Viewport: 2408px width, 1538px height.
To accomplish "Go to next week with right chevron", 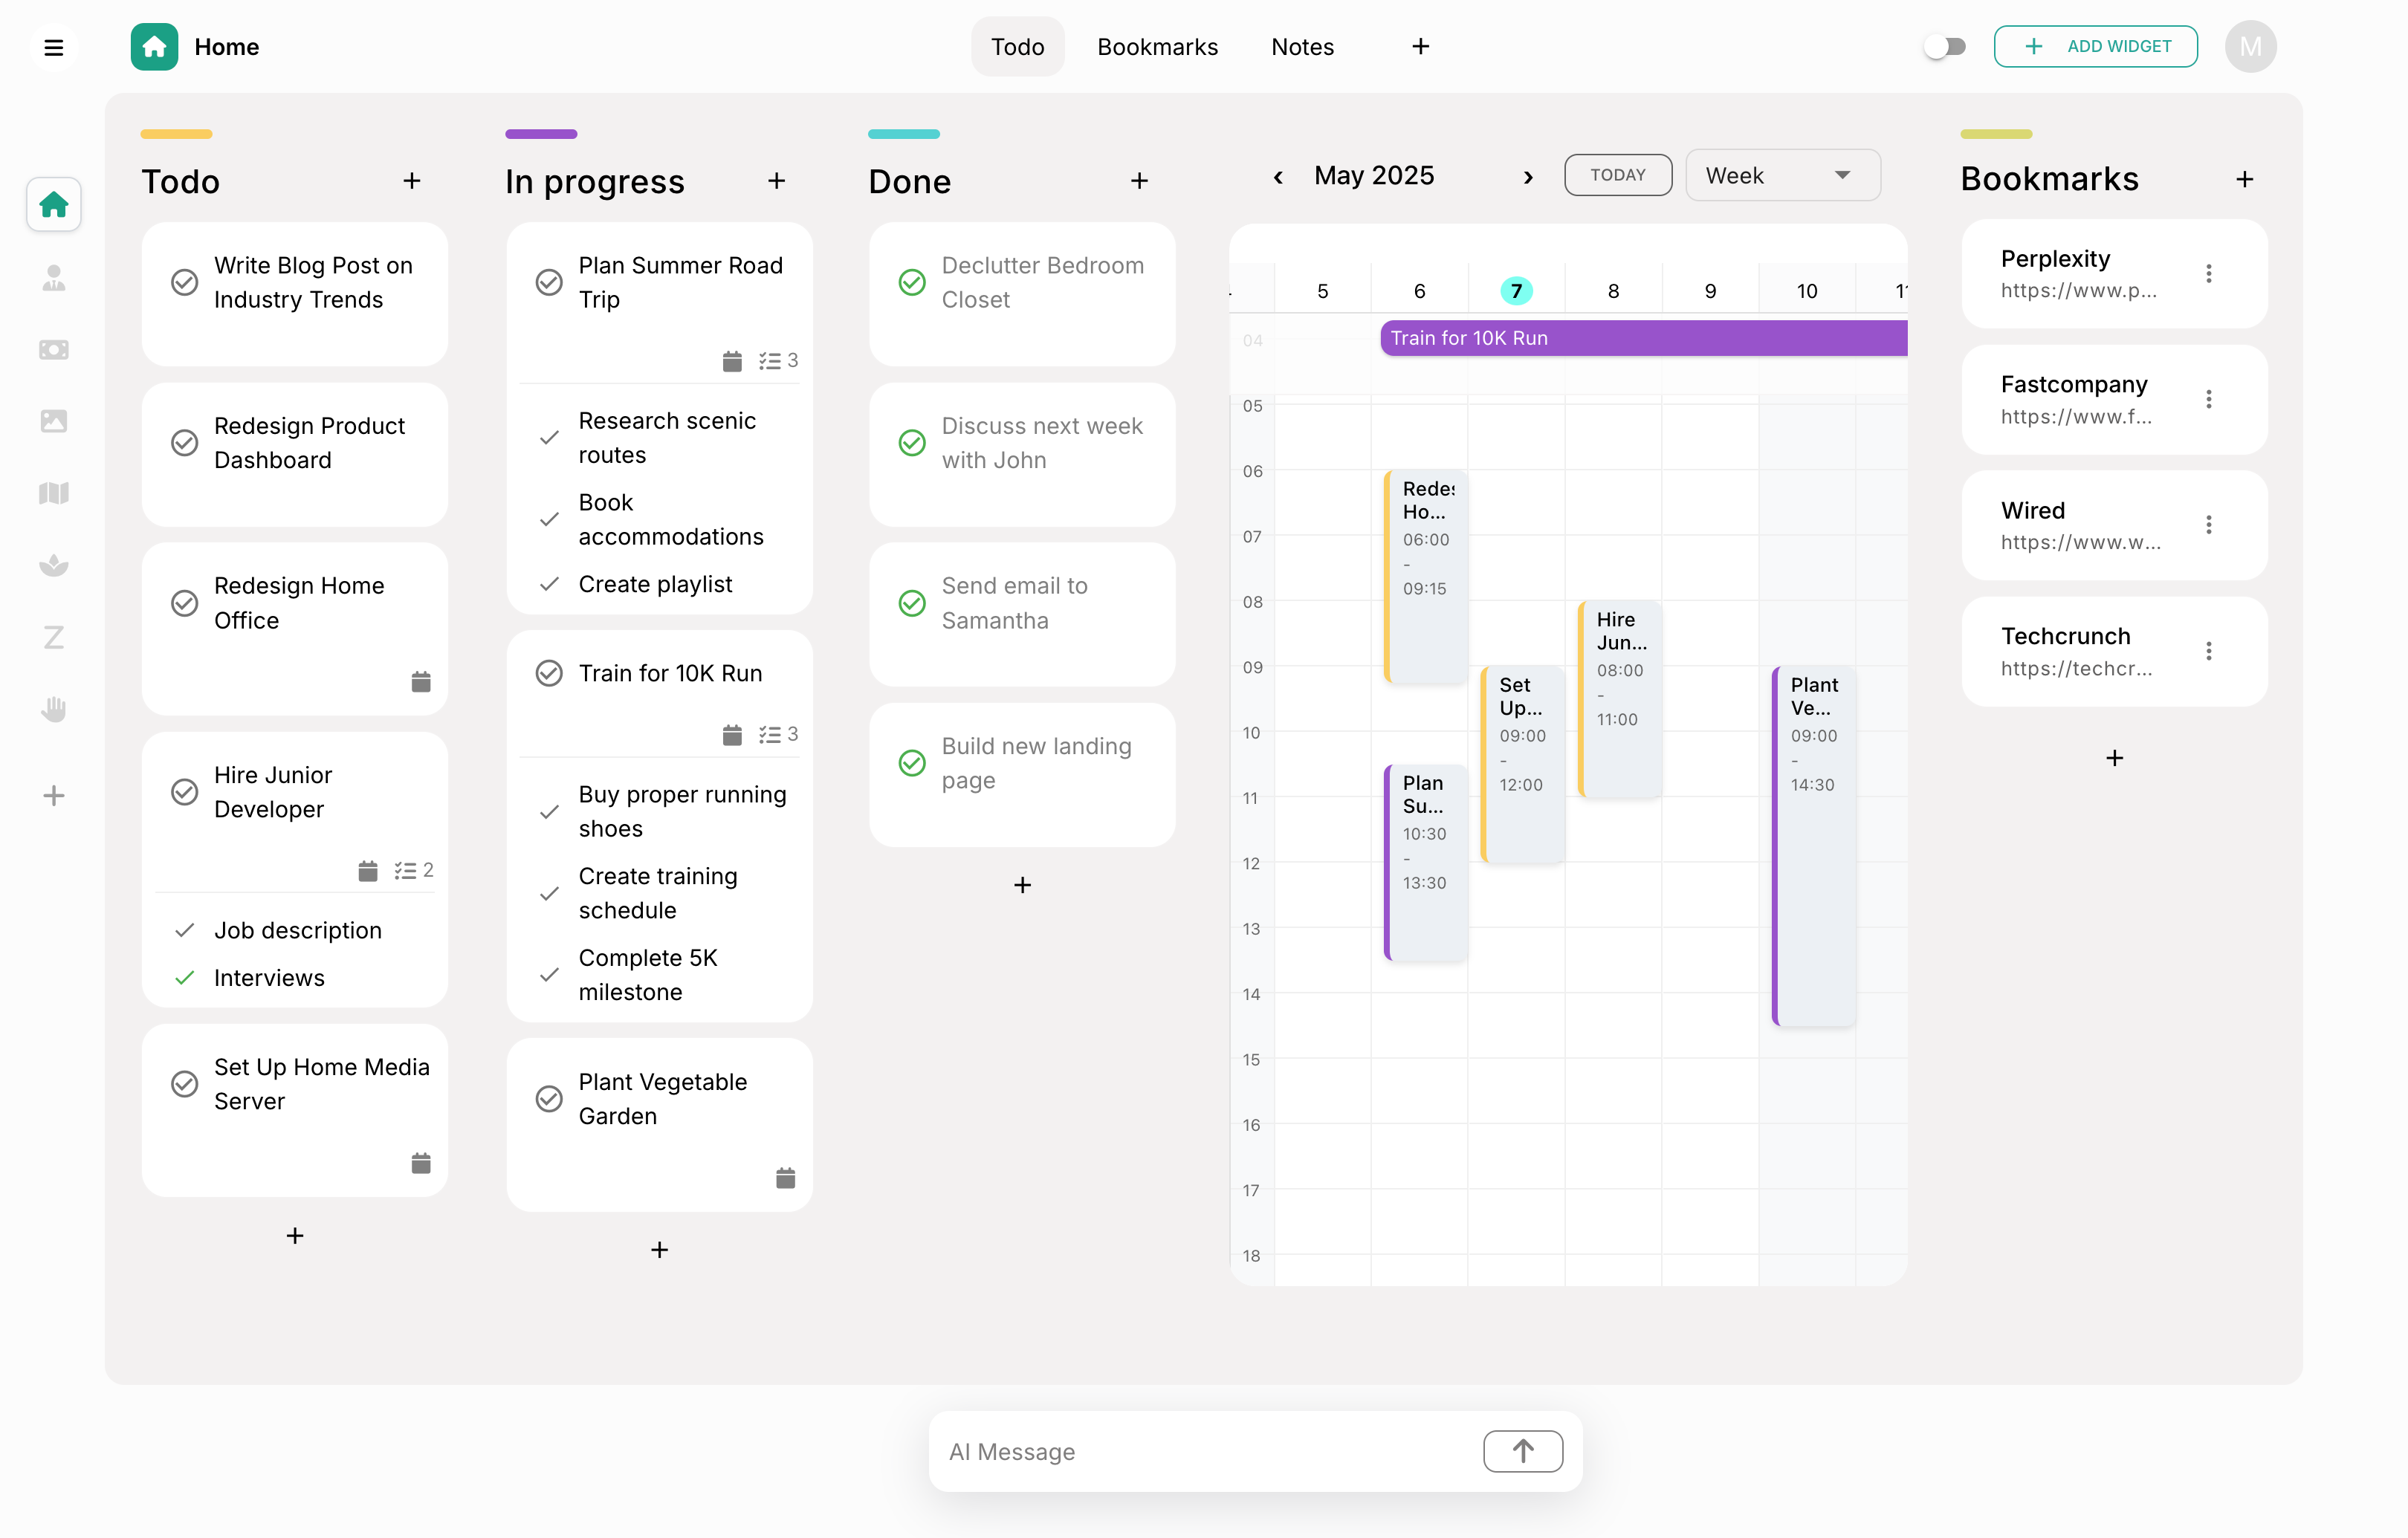I will (x=1528, y=177).
